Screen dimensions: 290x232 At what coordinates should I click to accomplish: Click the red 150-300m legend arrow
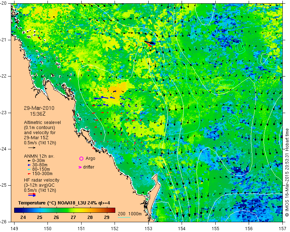tap(29, 174)
